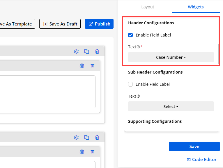Duplicate the second outer section using the copy icon
Image resolution: width=223 pixels, height=168 pixels.
[x=86, y=137]
